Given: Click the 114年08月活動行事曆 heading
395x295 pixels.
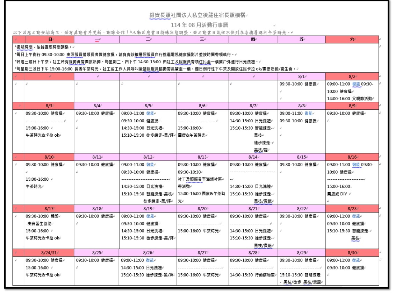Looking at the screenshot, I should pyautogui.click(x=197, y=25).
